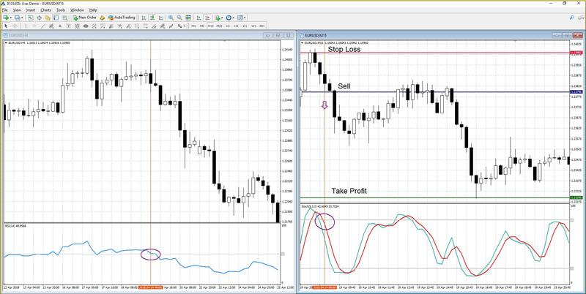Select the Crosshair tool

click(15, 26)
